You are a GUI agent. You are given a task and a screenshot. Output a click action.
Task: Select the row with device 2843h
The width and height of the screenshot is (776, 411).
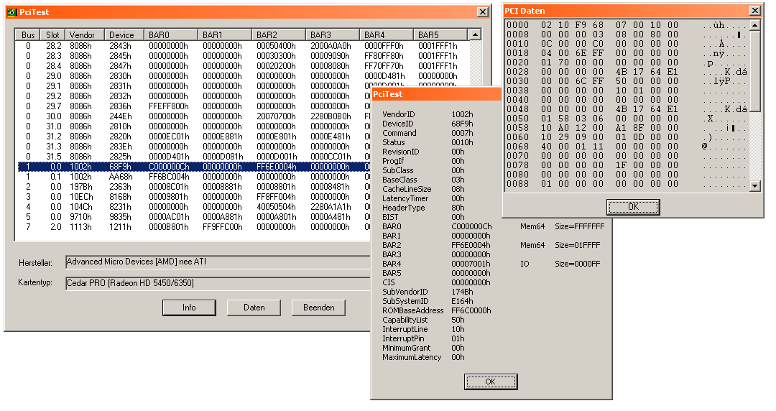243,46
